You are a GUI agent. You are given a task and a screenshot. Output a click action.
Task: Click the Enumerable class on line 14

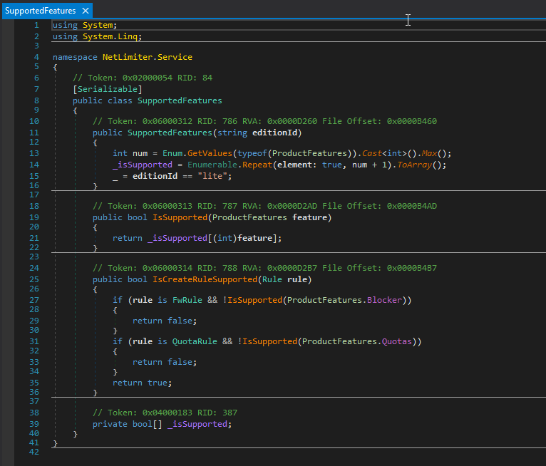212,165
